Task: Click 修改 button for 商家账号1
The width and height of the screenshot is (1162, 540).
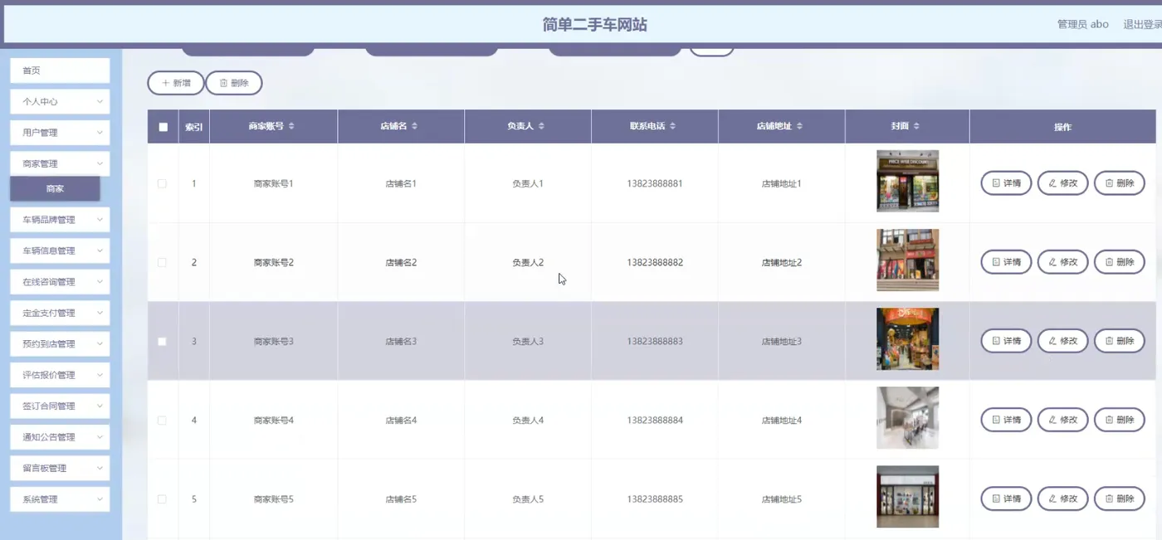Action: 1062,183
